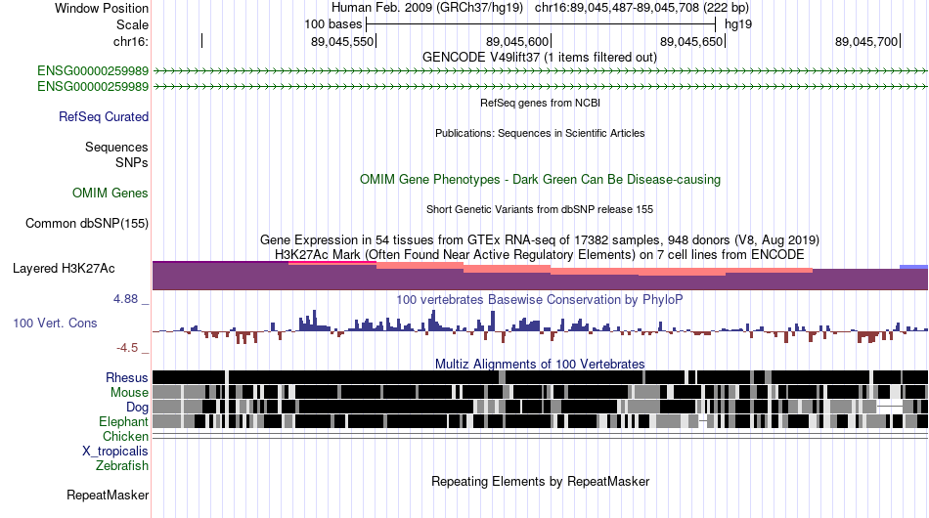Click the PhyloP conservation bar graph
The height and width of the screenshot is (518, 929).
(540, 326)
